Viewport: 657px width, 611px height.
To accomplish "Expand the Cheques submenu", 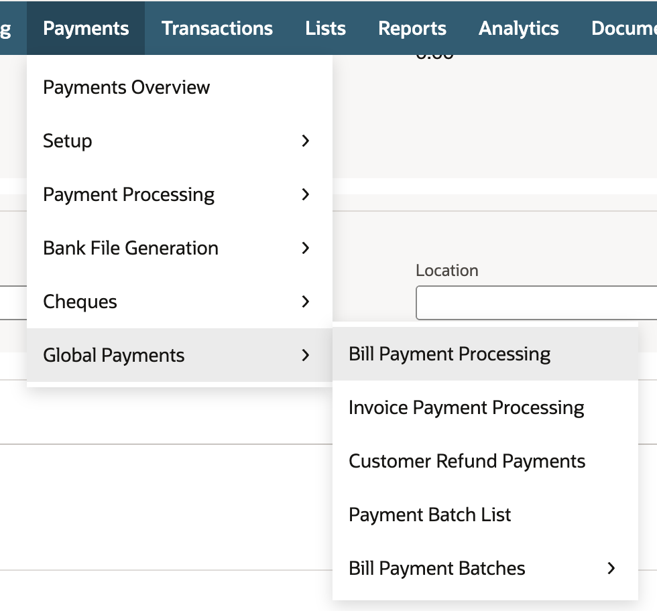I will 180,301.
